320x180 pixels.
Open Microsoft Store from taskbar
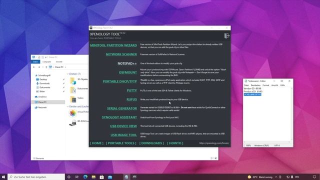coord(101,177)
